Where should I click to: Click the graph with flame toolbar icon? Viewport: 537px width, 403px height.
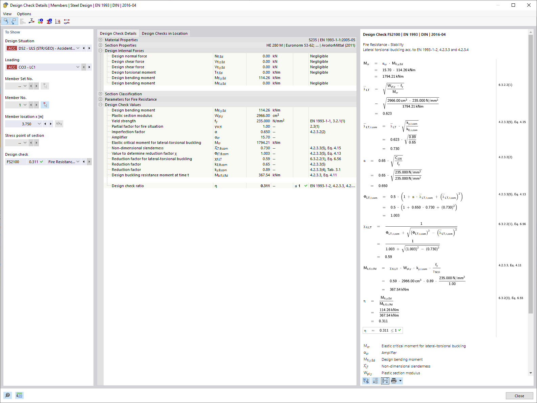[58, 21]
